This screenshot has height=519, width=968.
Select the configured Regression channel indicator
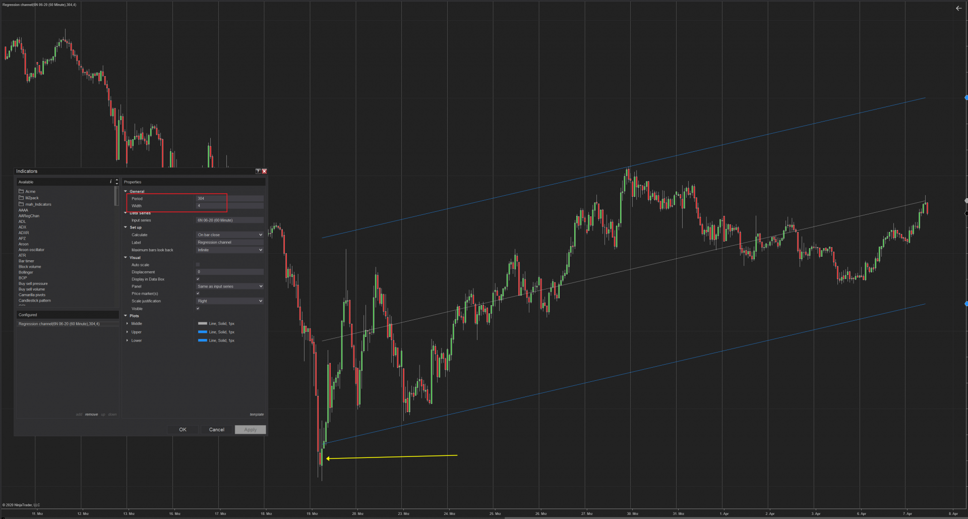[59, 324]
